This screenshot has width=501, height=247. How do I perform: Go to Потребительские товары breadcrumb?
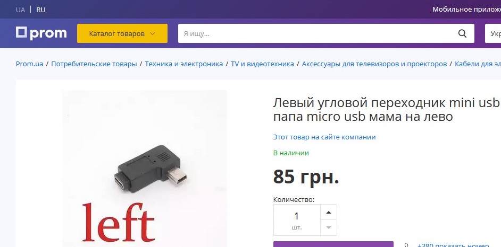tap(94, 64)
